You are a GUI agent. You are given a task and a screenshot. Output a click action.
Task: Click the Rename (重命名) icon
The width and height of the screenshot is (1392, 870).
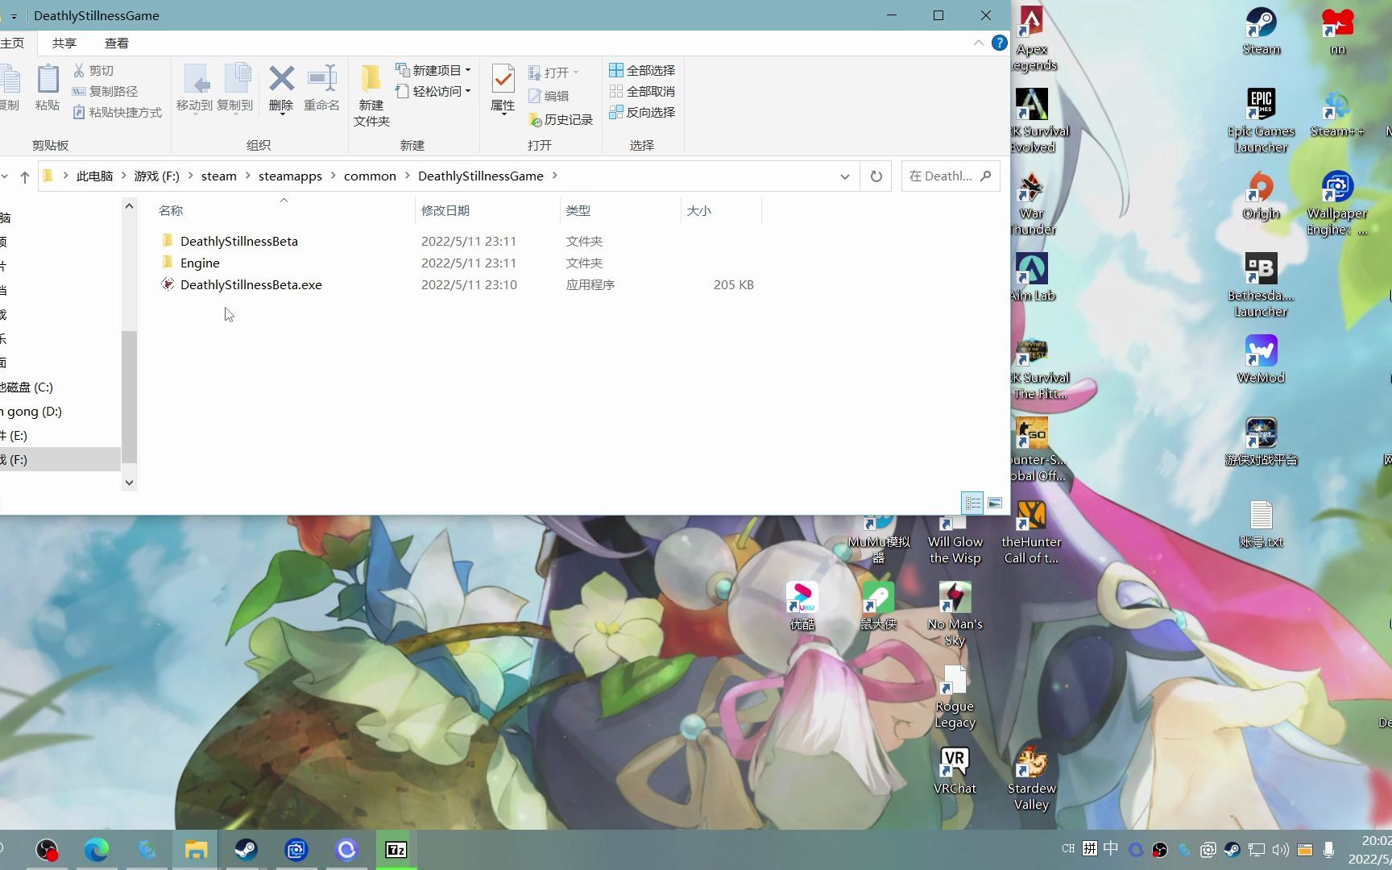coord(321,87)
